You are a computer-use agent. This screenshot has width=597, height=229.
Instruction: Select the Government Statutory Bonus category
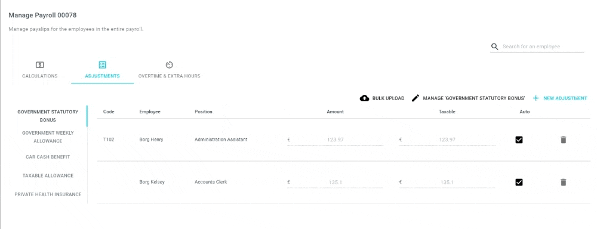[48, 116]
